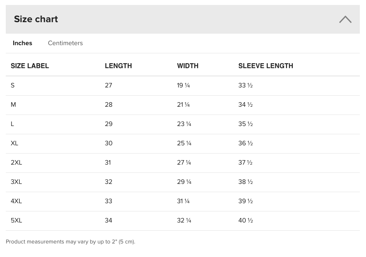Click the WIDTH column header
Image resolution: width=366 pixels, height=257 pixels.
tap(188, 66)
